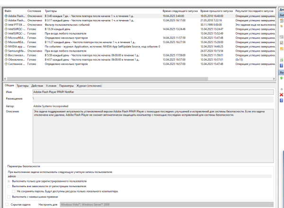Click last run time 13.04.2025 15:52:49
The height and width of the screenshot is (208, 284).
(x=212, y=33)
